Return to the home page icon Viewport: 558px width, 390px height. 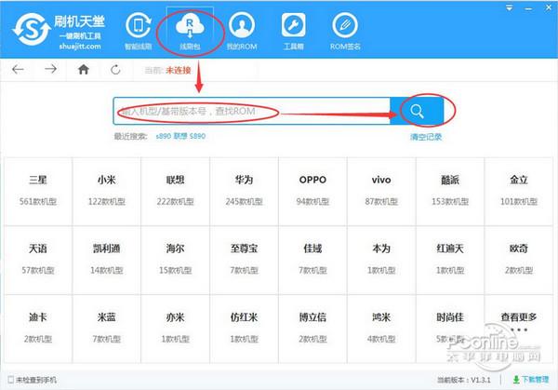click(x=84, y=69)
